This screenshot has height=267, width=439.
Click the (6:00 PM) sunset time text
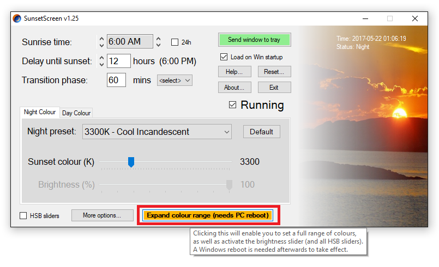click(x=178, y=61)
